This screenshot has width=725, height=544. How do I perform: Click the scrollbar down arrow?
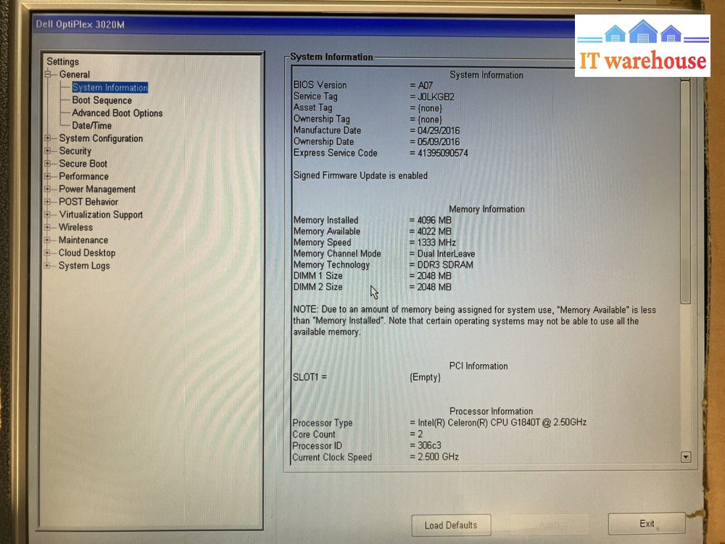(686, 457)
